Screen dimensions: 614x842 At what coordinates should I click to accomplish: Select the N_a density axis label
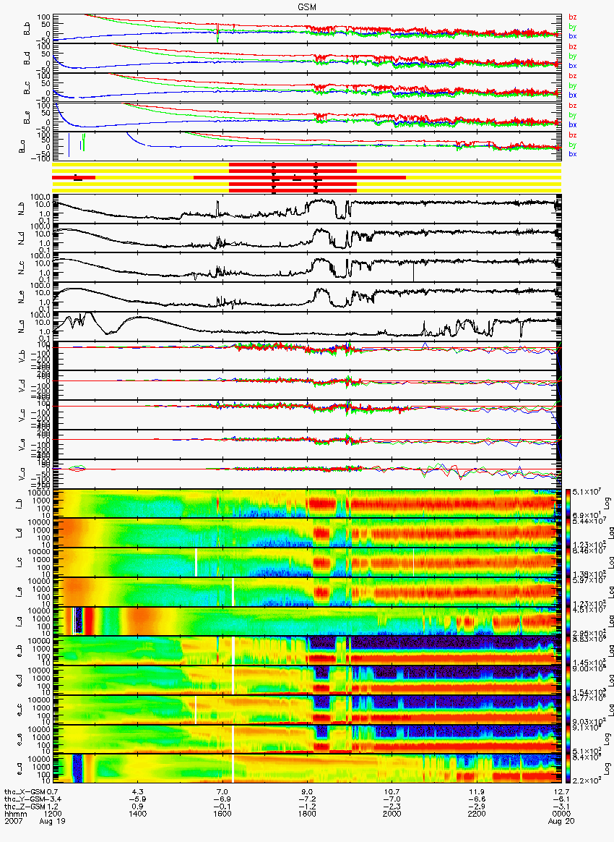coord(22,326)
